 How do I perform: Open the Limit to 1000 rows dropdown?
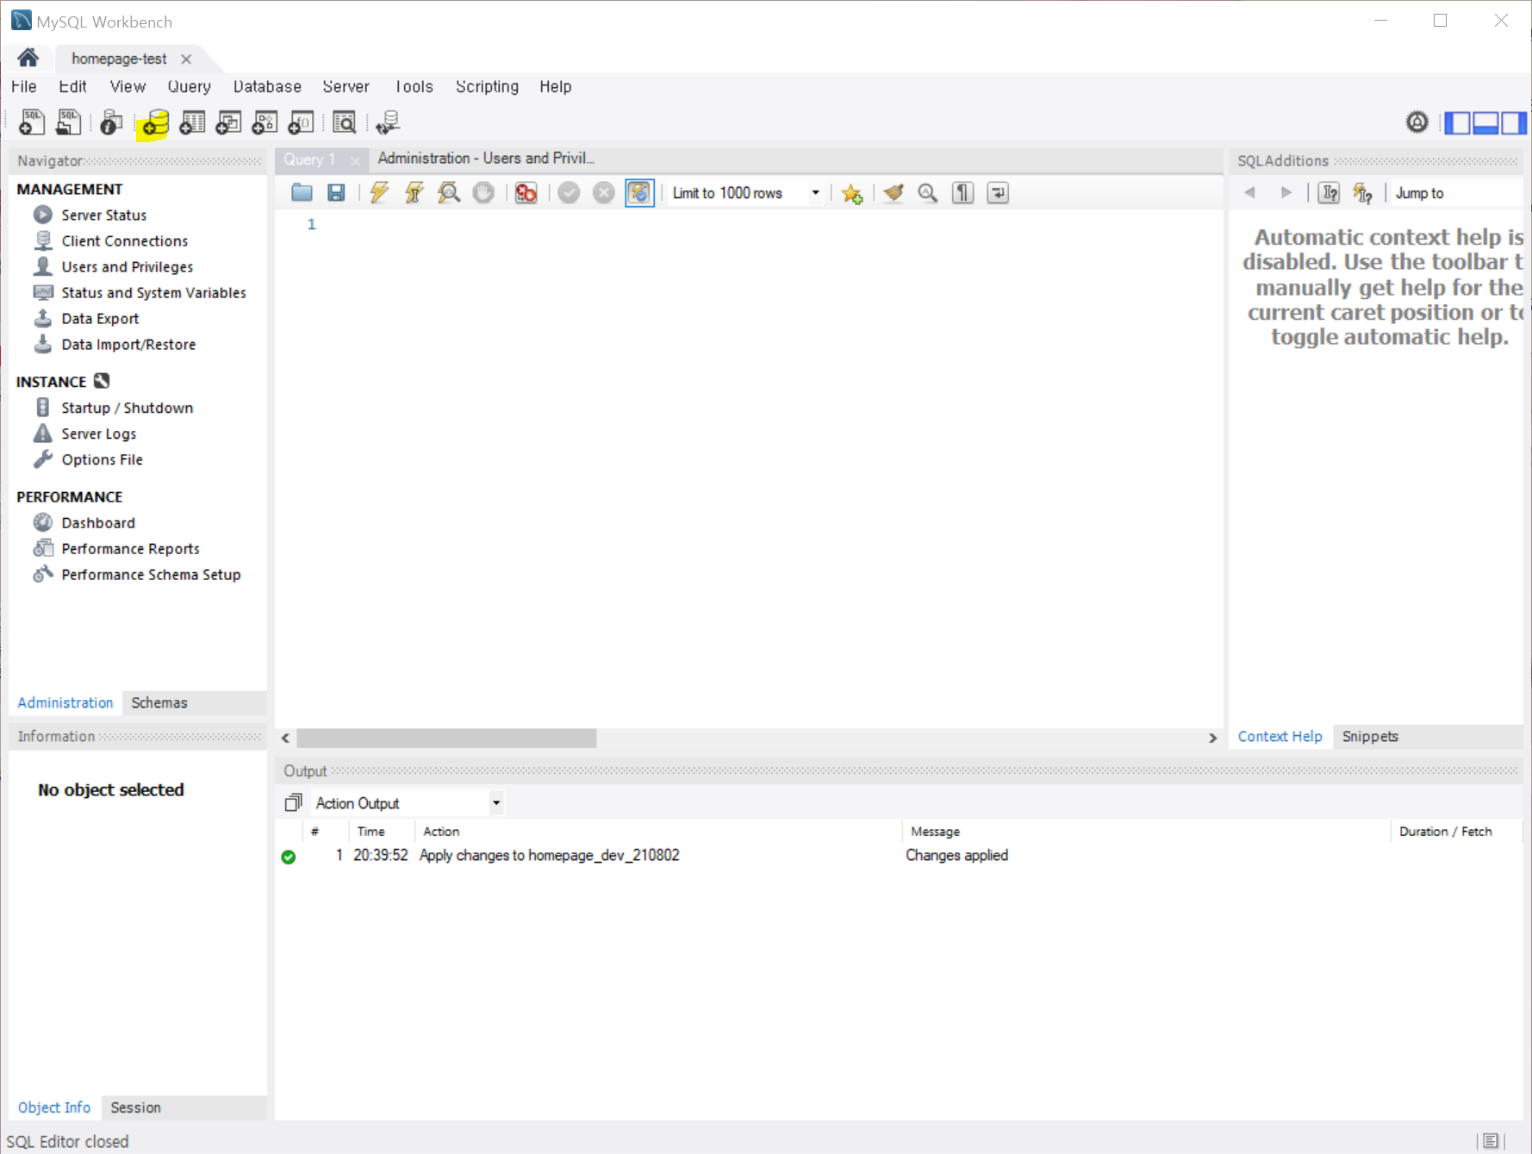pos(746,193)
